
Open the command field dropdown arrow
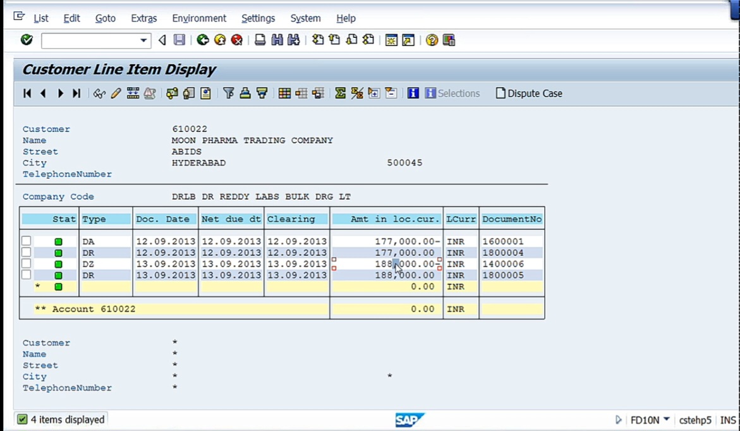[143, 40]
